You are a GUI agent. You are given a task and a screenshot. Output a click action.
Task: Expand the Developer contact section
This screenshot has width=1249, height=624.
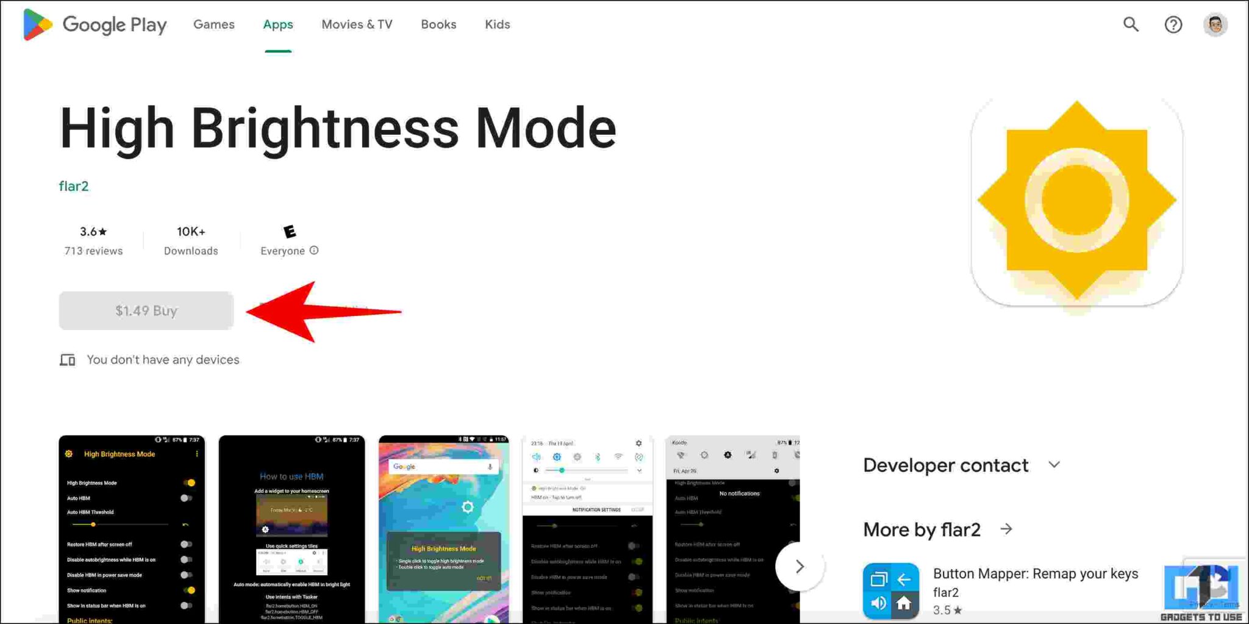tap(1054, 465)
